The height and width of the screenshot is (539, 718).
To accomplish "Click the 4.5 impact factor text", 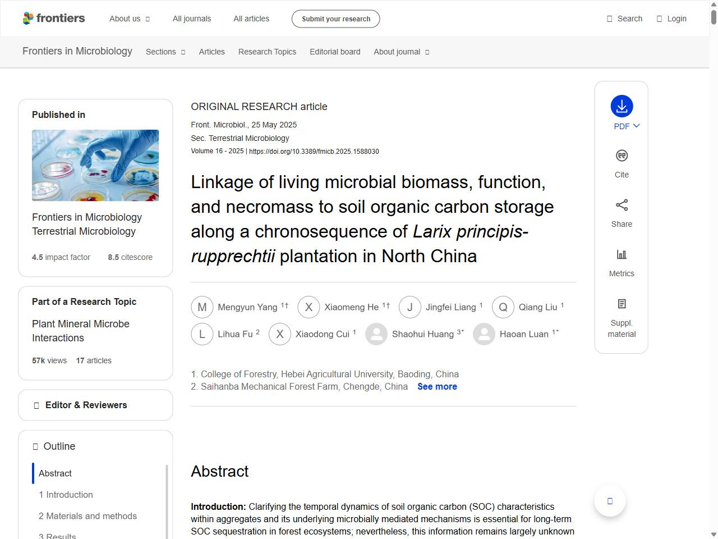I will click(x=61, y=257).
